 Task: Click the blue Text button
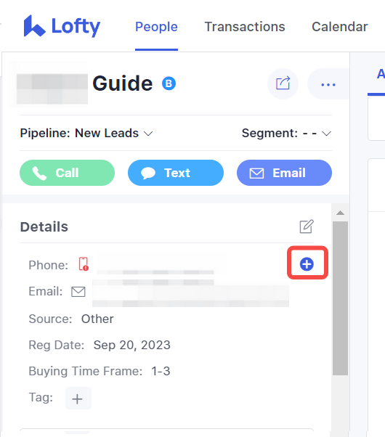tap(176, 173)
